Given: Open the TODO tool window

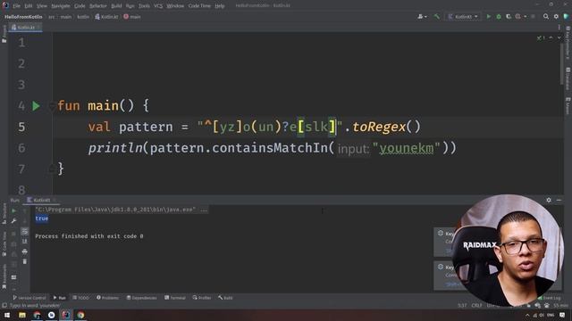Looking at the screenshot, I should (80, 298).
